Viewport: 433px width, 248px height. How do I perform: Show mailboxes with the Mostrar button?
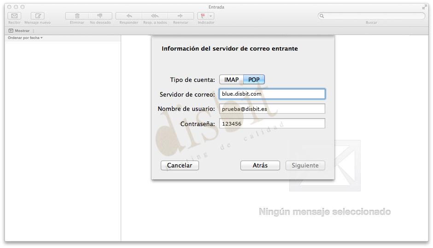coord(19,31)
